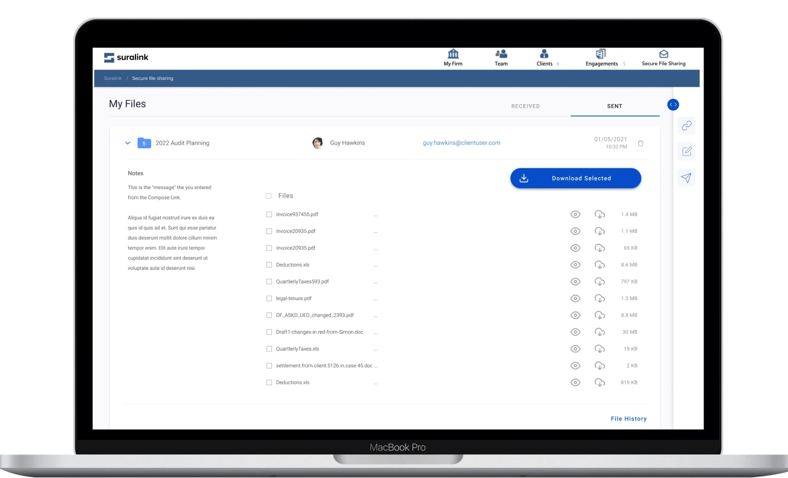Open the Team people icon

click(501, 54)
